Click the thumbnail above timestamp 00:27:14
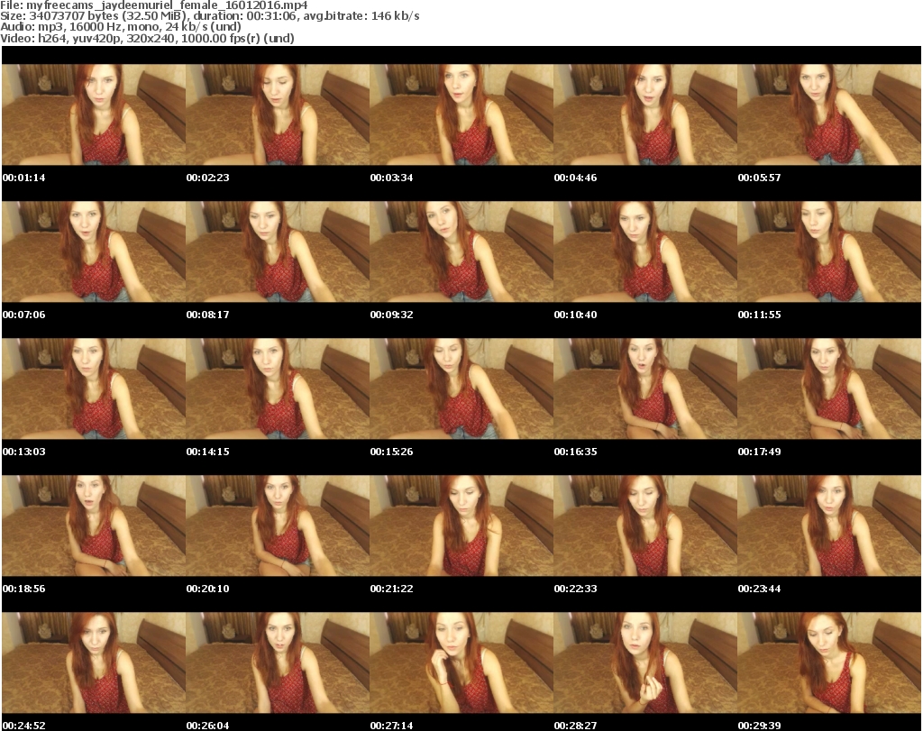Image resolution: width=923 pixels, height=731 pixels. coord(461,662)
